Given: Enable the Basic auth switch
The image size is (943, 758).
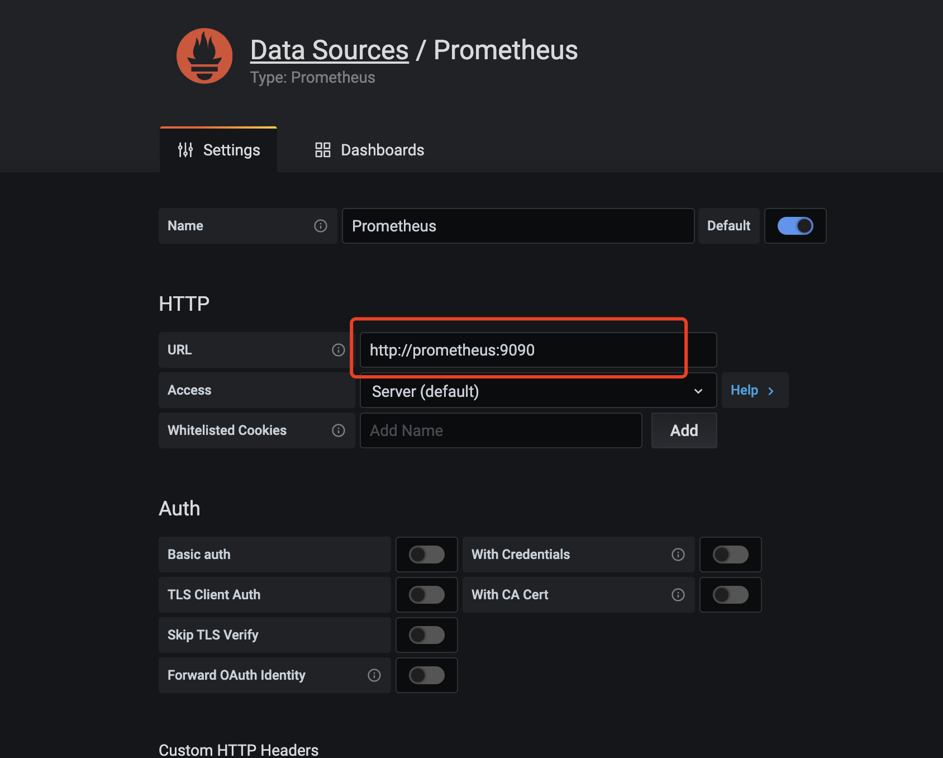Looking at the screenshot, I should tap(427, 555).
